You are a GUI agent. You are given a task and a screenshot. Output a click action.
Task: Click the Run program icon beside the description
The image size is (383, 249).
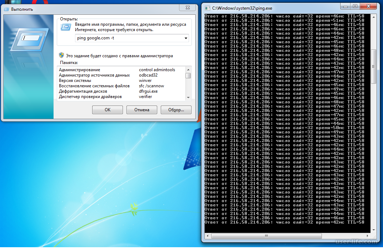(x=66, y=27)
